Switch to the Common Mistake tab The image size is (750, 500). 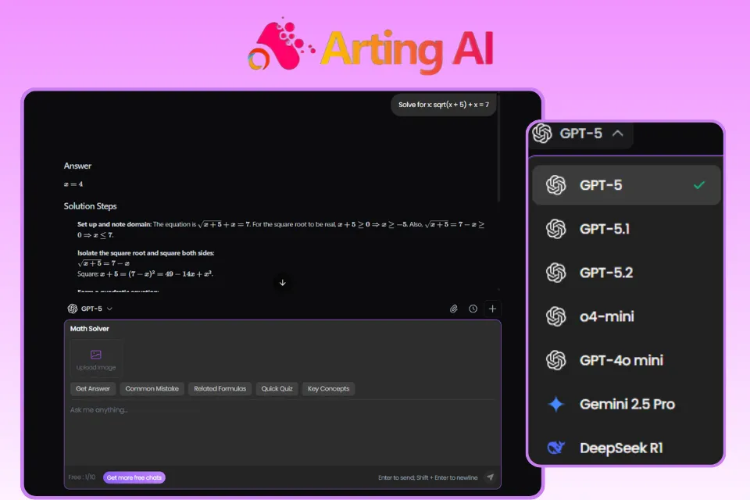pyautogui.click(x=152, y=388)
